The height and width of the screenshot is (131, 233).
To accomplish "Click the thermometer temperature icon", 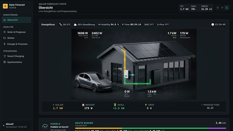I will point(61,24).
